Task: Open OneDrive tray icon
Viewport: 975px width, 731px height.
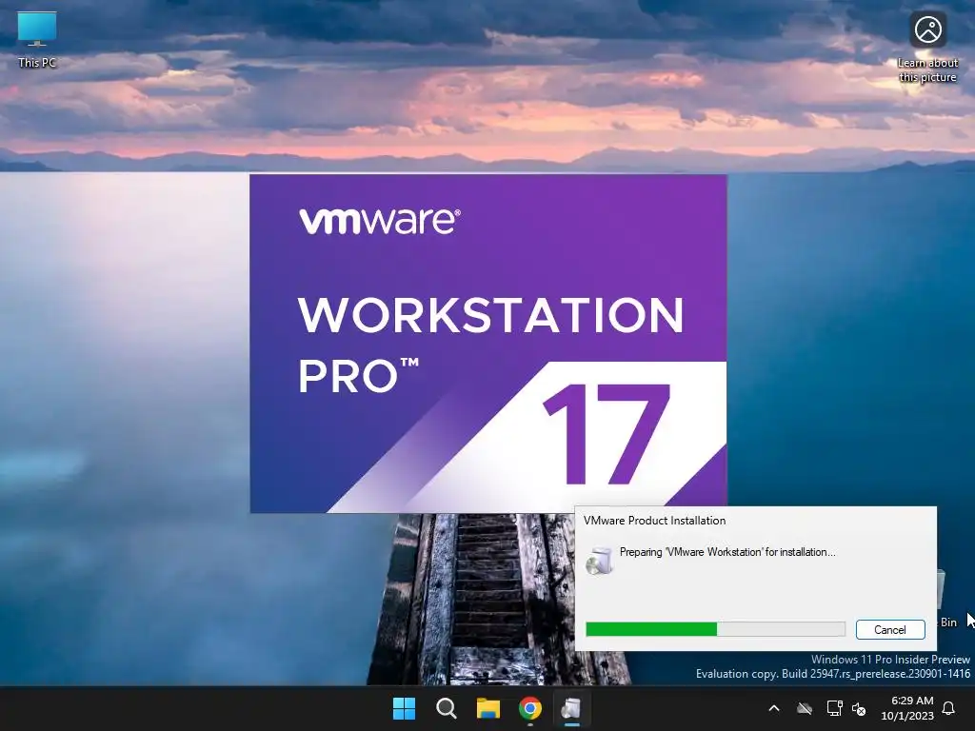Action: tap(805, 708)
